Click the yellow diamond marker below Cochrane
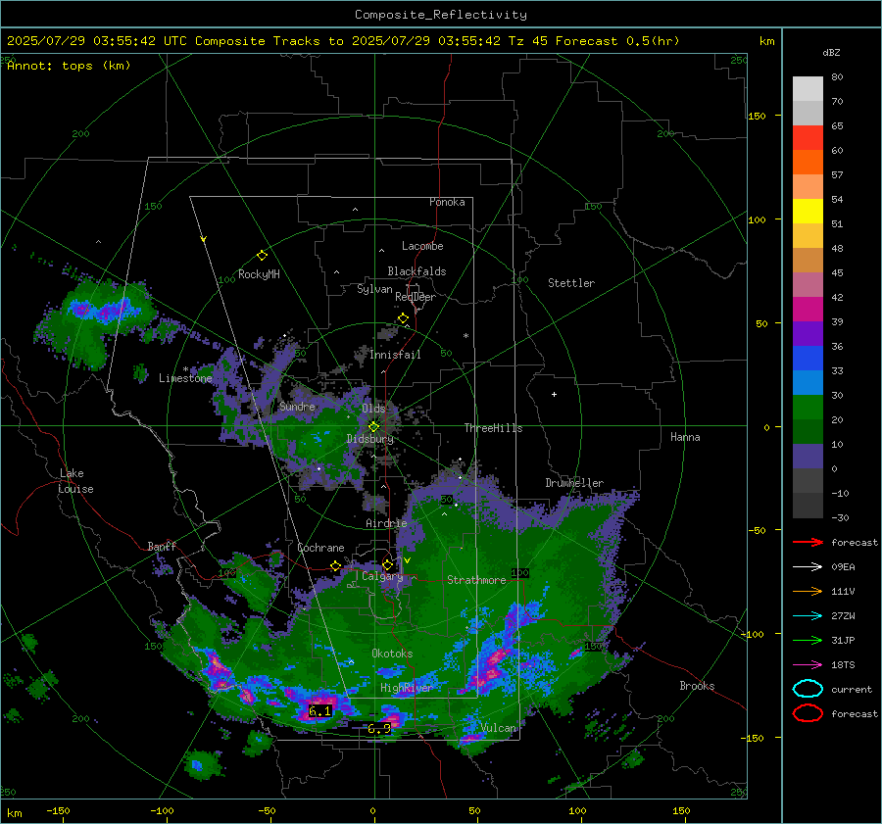 click(x=336, y=565)
